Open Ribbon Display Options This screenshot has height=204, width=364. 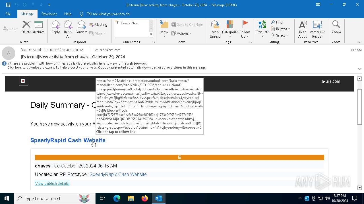coord(318,5)
